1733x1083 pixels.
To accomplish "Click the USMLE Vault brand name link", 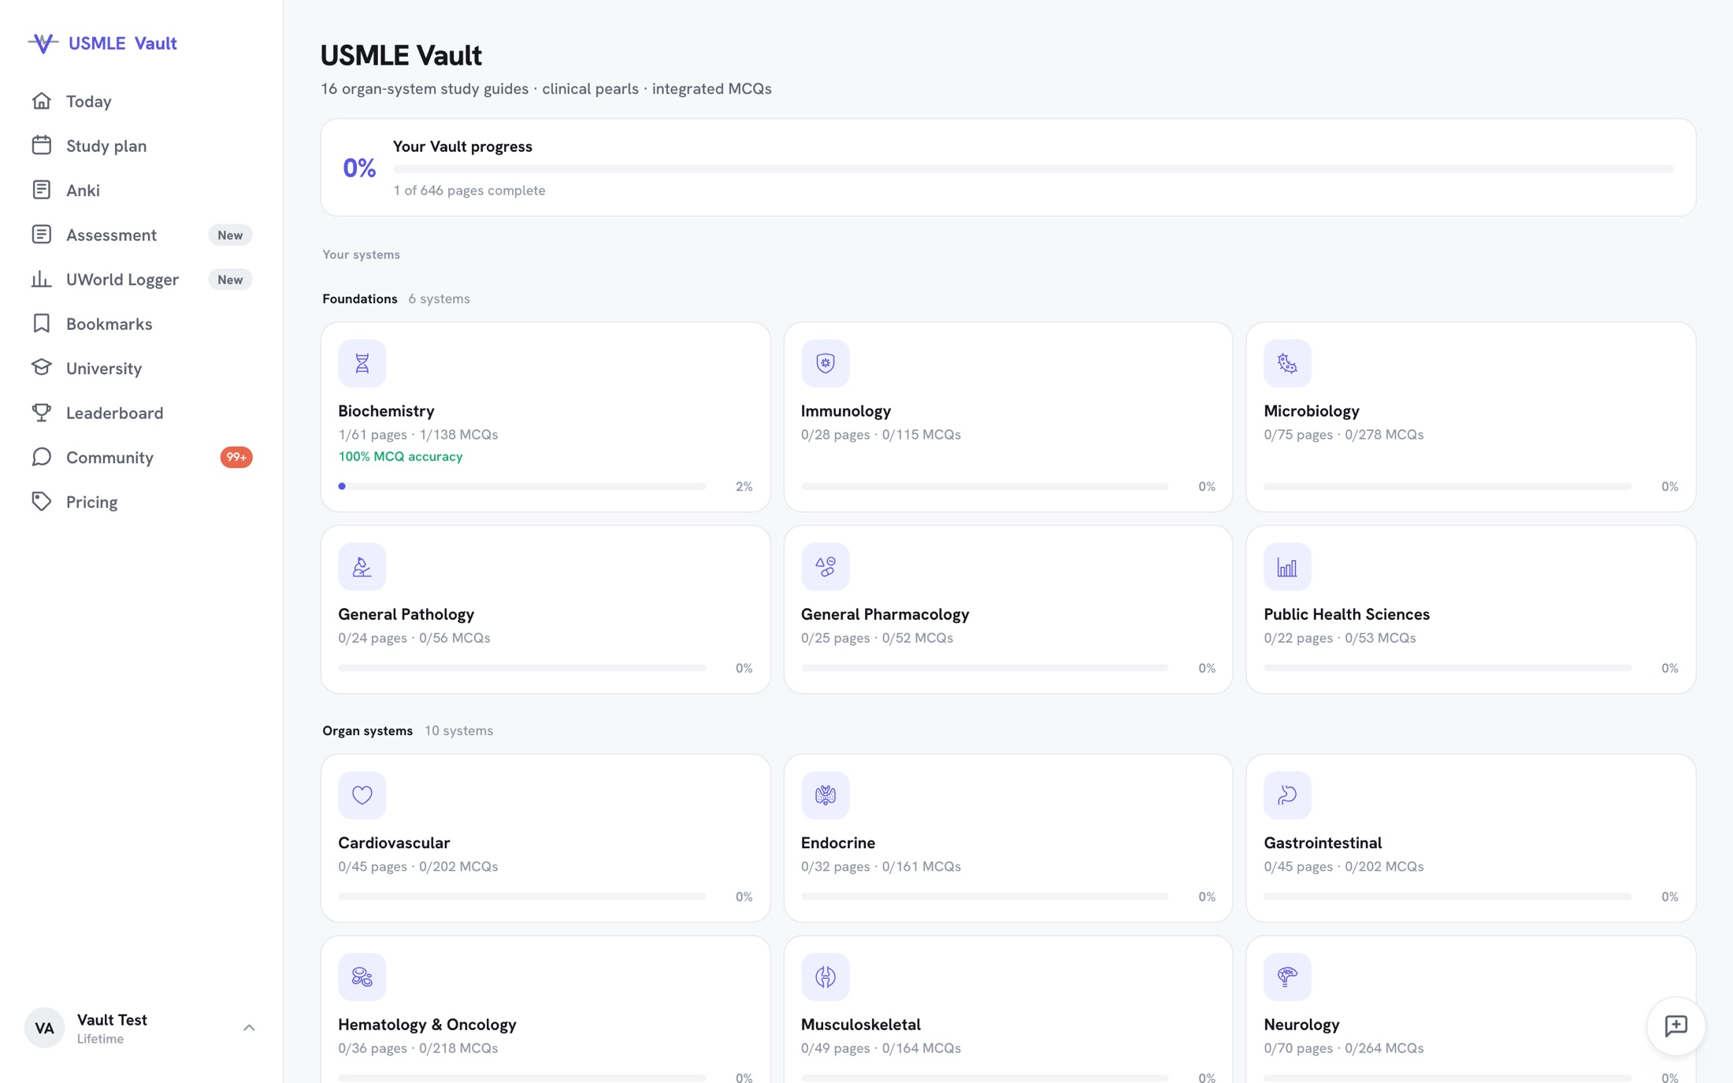I will click(122, 43).
